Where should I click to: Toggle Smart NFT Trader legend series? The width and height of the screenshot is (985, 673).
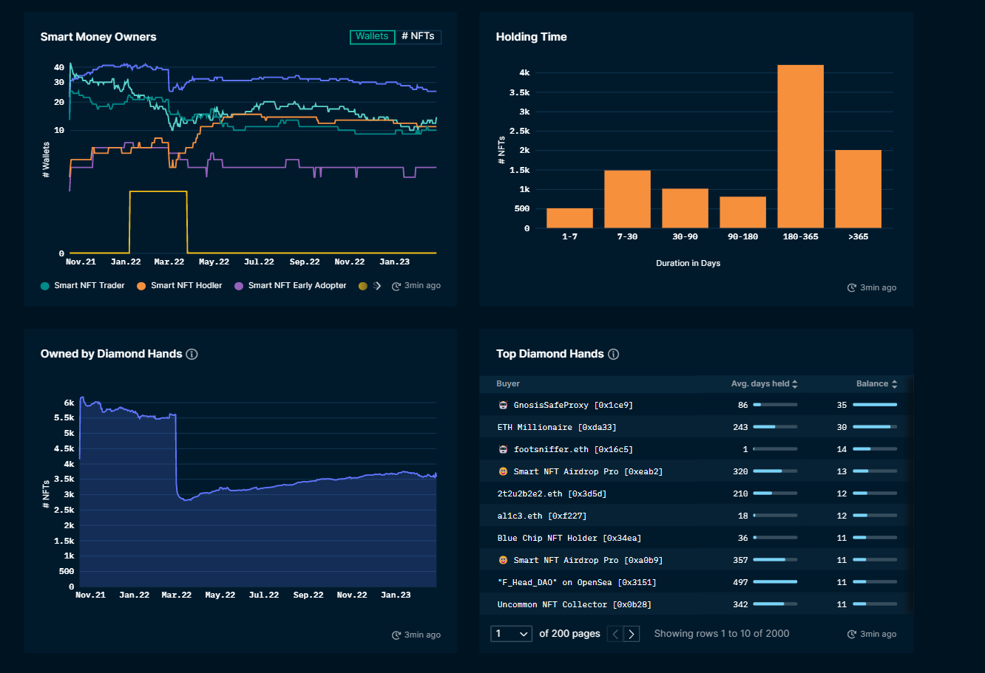click(82, 285)
